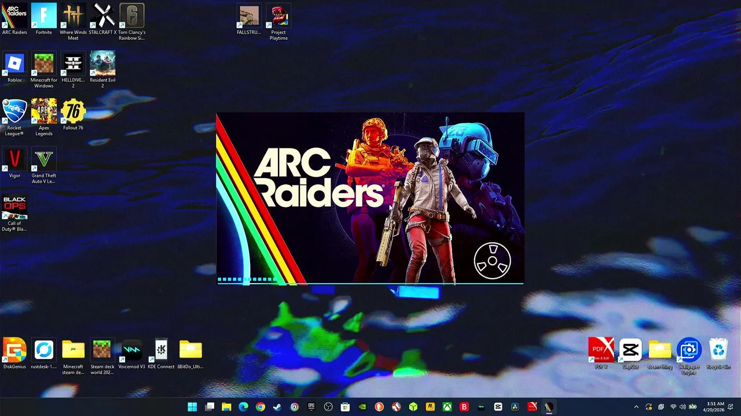Open the ARC Raiders desktop shortcut
Screen dimensions: 741x416
pyautogui.click(x=14, y=19)
